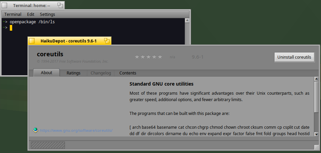This screenshot has height=153, width=321.
Task: Click the 'openpackage /bin/ls' command line
Action: pos(32,22)
